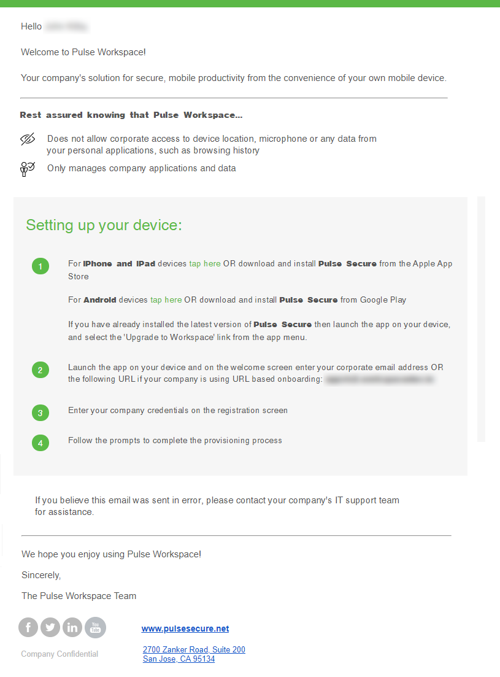Tap here link for iPhone and iPad
500x677 pixels.
[205, 264]
